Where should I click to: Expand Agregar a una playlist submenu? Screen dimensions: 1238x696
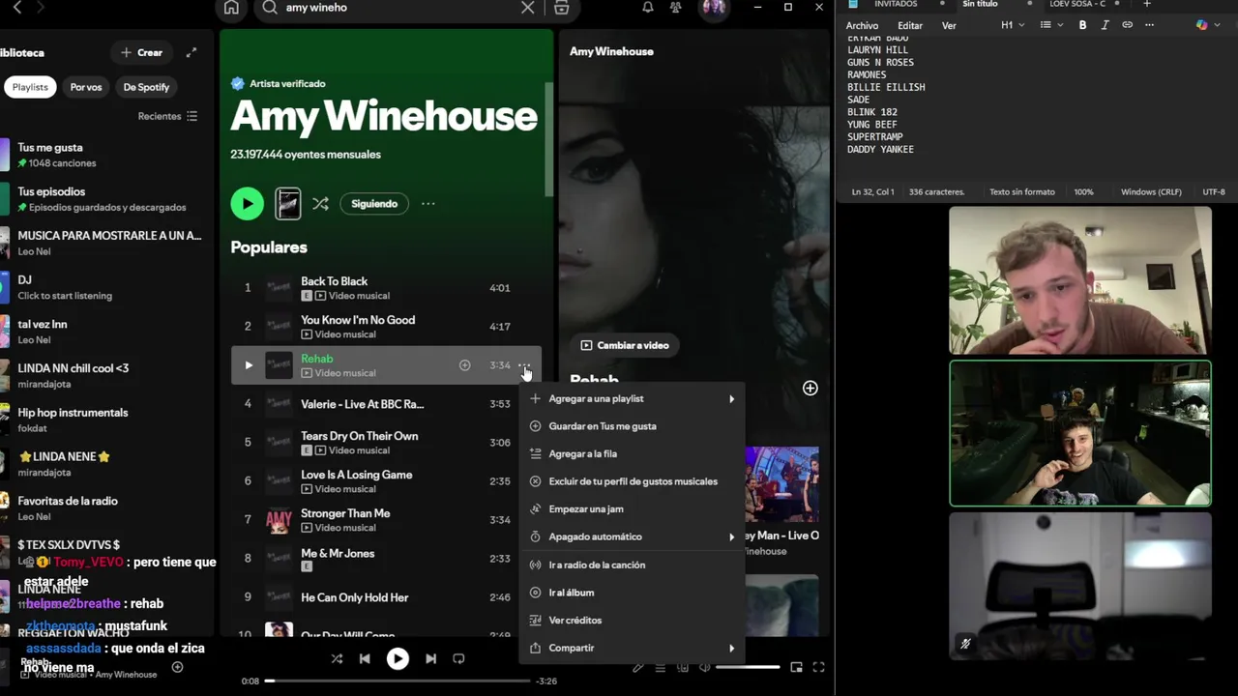tap(632, 398)
